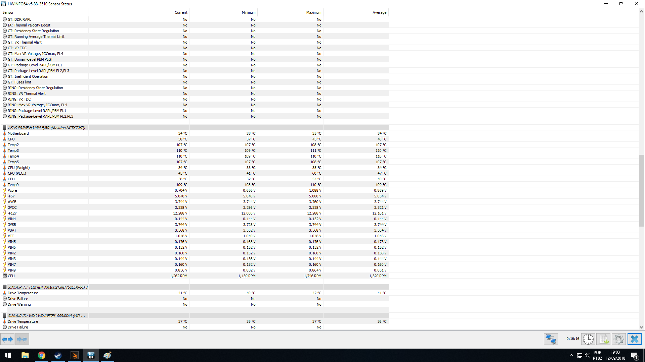Open the taskbar clock showing 19:03
Image resolution: width=645 pixels, height=362 pixels.
[x=615, y=355]
